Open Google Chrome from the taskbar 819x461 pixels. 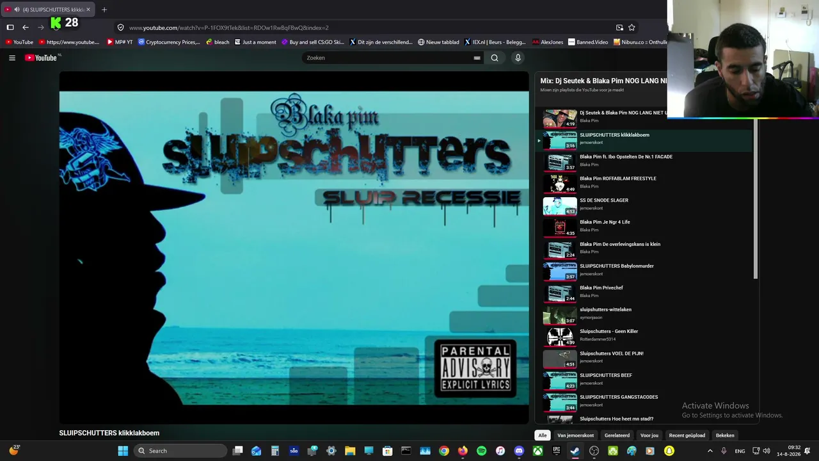tap(444, 451)
